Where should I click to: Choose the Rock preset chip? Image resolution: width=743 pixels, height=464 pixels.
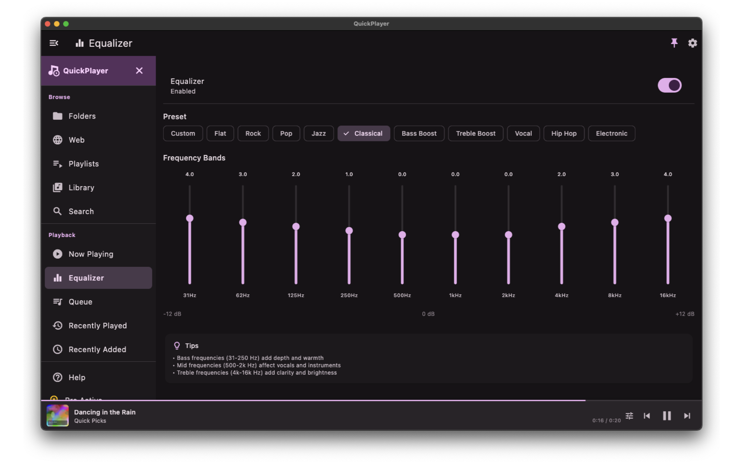[253, 133]
